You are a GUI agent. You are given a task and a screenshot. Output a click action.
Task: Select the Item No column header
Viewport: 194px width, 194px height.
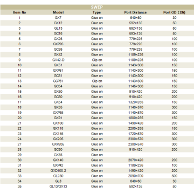19,12
